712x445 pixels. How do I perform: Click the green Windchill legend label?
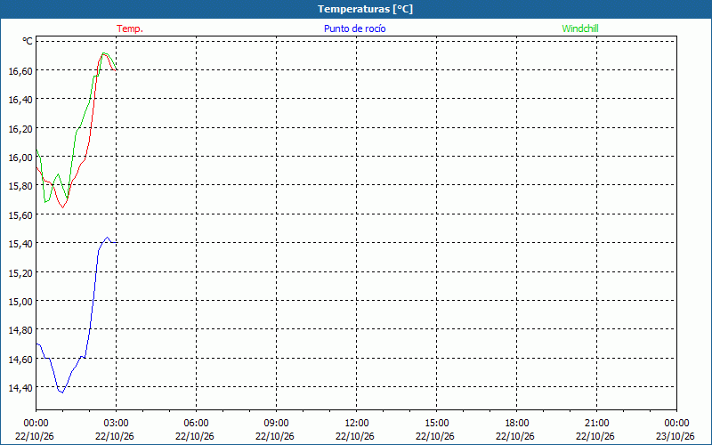580,28
